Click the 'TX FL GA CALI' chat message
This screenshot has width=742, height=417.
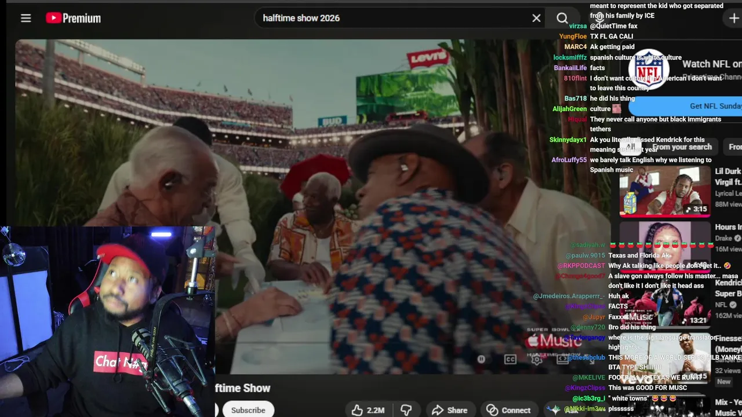(x=612, y=36)
